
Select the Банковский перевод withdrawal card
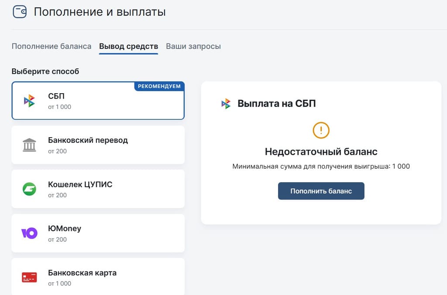(98, 145)
